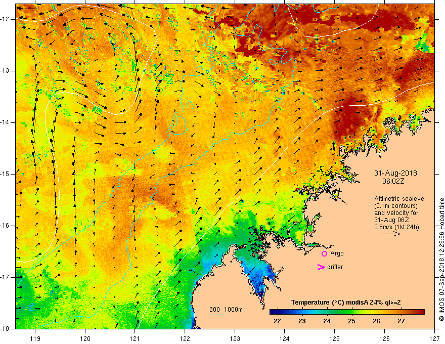Screen dimensions: 445x344
Task: Click longitude axis label '119'
Action: pos(35,339)
